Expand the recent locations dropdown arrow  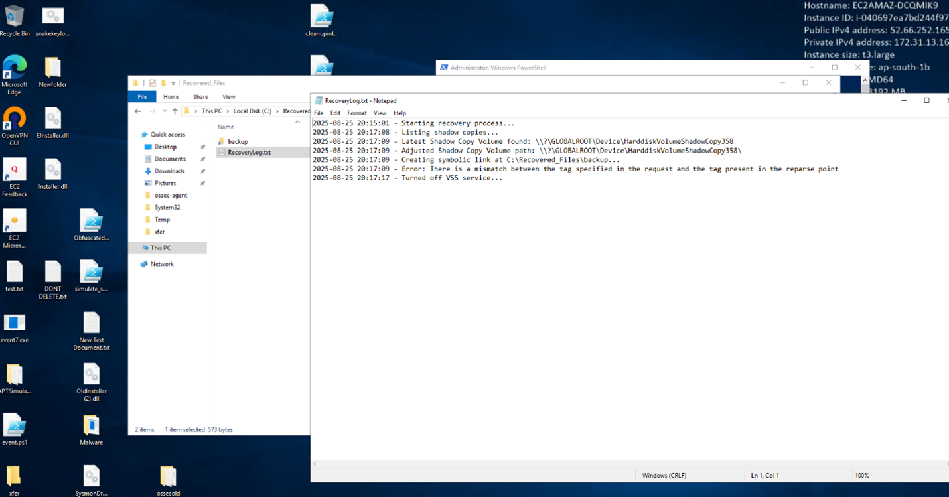tap(164, 111)
